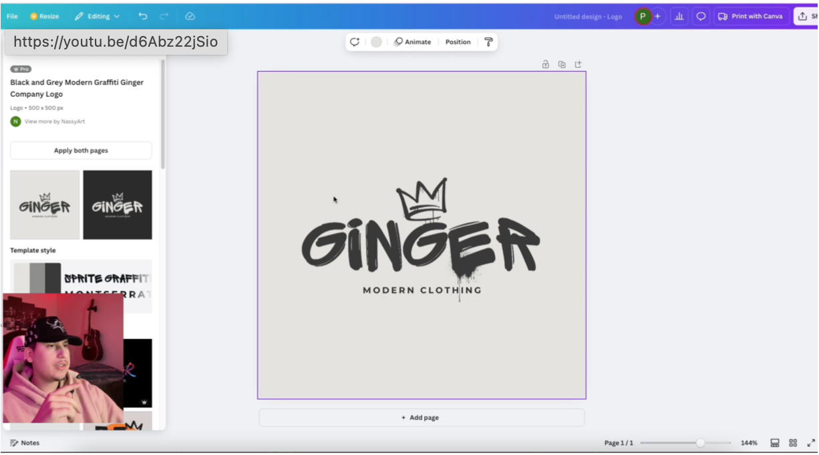Toggle the lock page icon
Screen dimensions: 819x455
pos(545,65)
